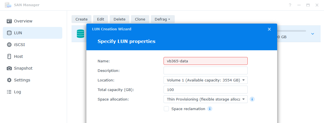324x123 pixels.
Task: Click the green LUN database icon
Action: [81, 34]
